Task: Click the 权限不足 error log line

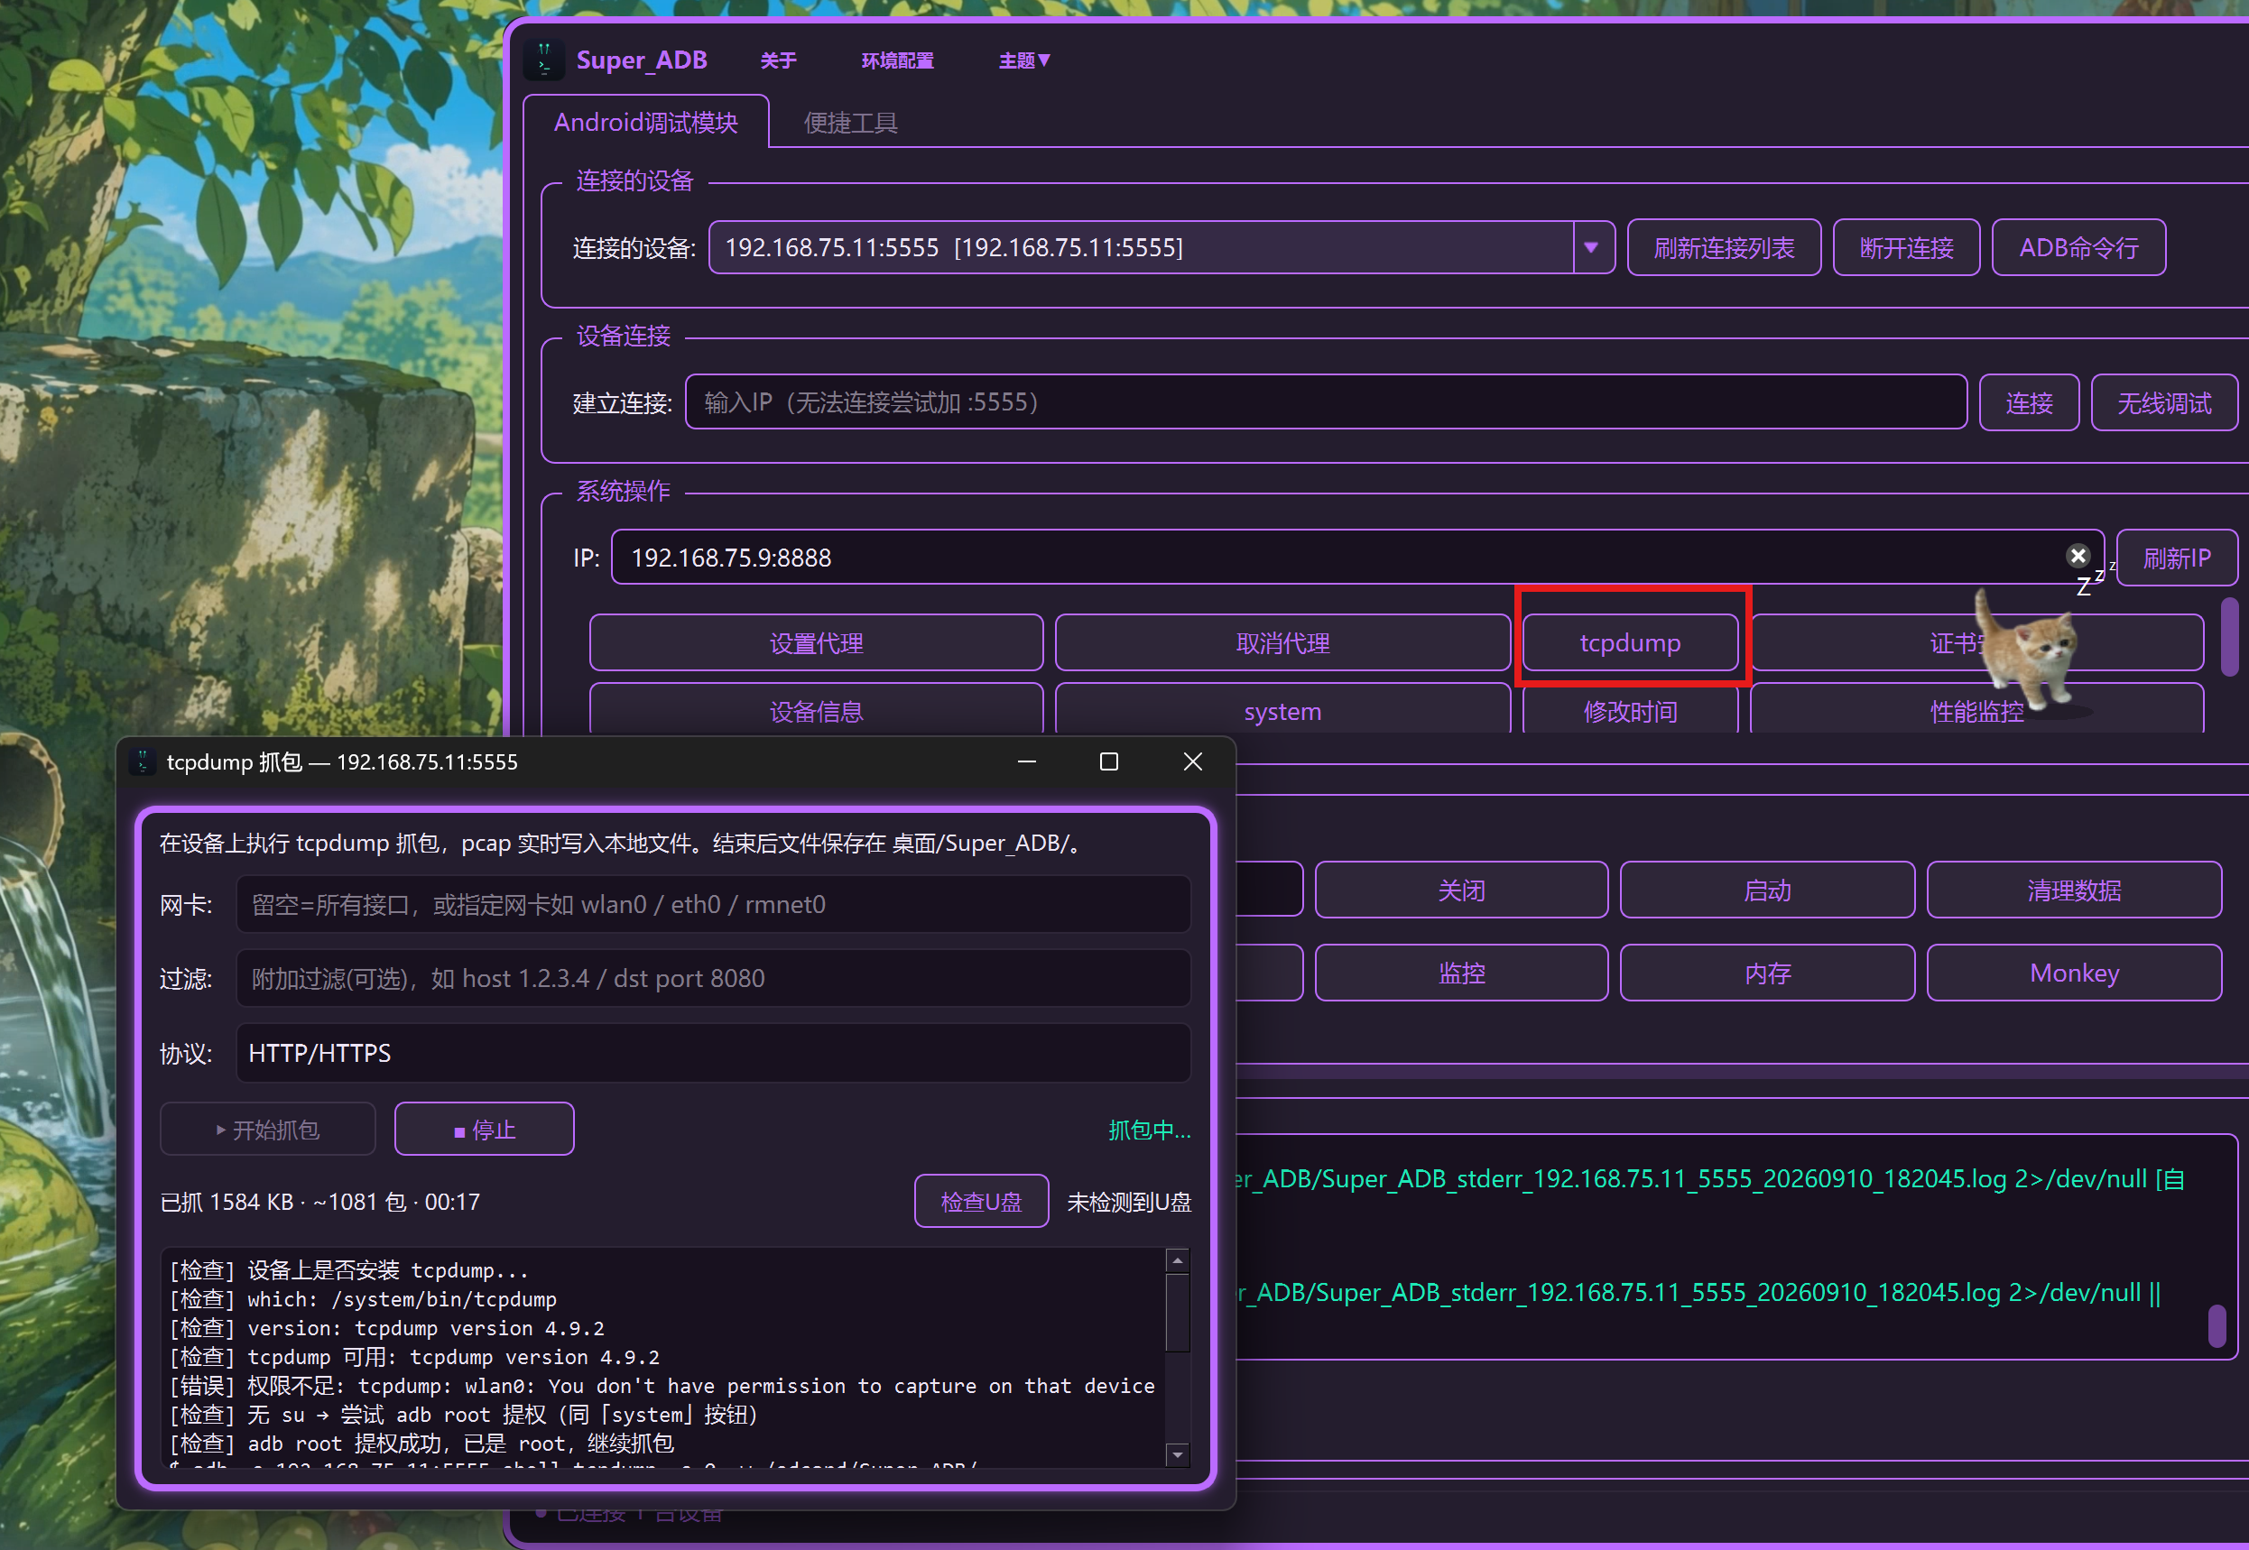Action: [x=662, y=1386]
